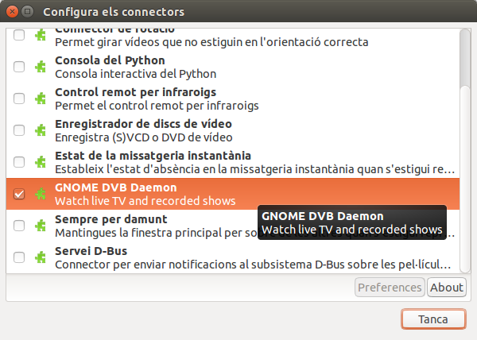Enable the Servei D-Bus checkbox
Image resolution: width=477 pixels, height=340 pixels.
(19, 257)
